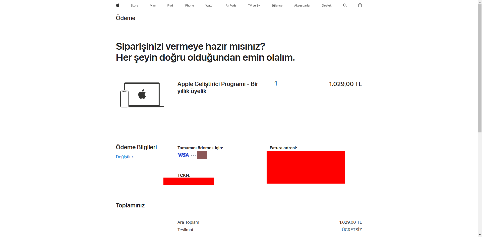The width and height of the screenshot is (482, 237).
Task: Click the Ödeme page heading
Action: pos(126,18)
